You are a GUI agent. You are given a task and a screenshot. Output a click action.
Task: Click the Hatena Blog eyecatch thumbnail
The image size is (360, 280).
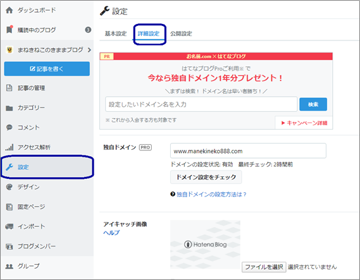pyautogui.click(x=205, y=245)
